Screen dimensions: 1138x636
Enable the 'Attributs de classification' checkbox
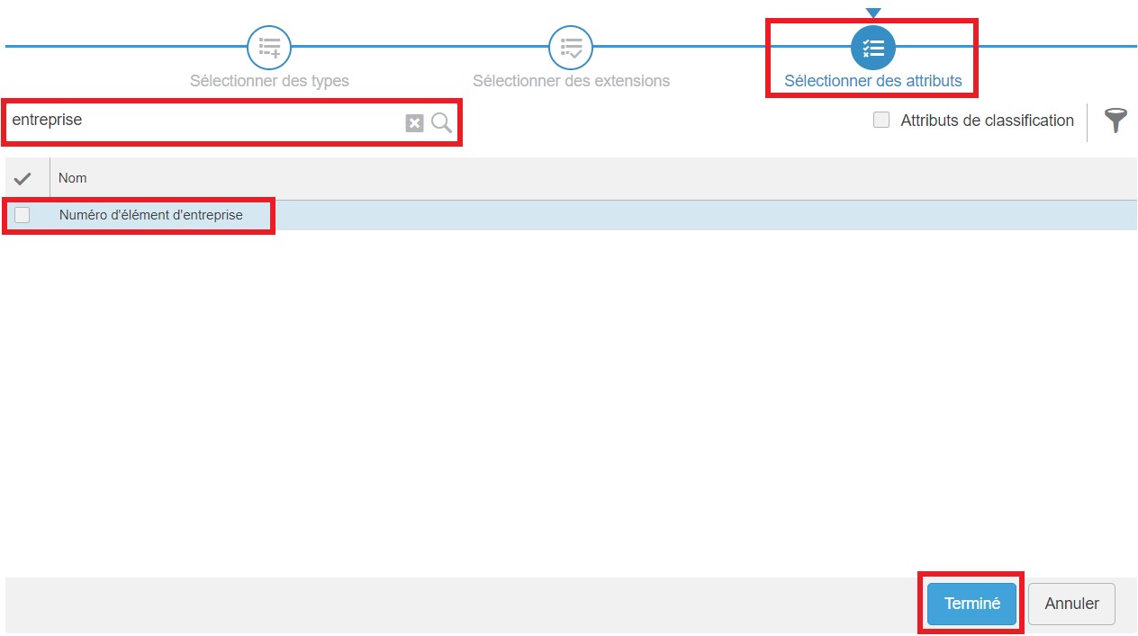click(x=881, y=120)
